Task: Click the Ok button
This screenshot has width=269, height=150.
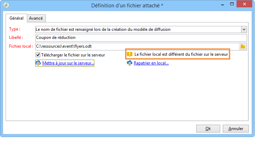Action: click(208, 129)
